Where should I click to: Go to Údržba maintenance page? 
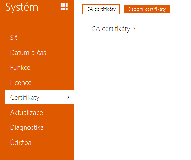[21, 142]
